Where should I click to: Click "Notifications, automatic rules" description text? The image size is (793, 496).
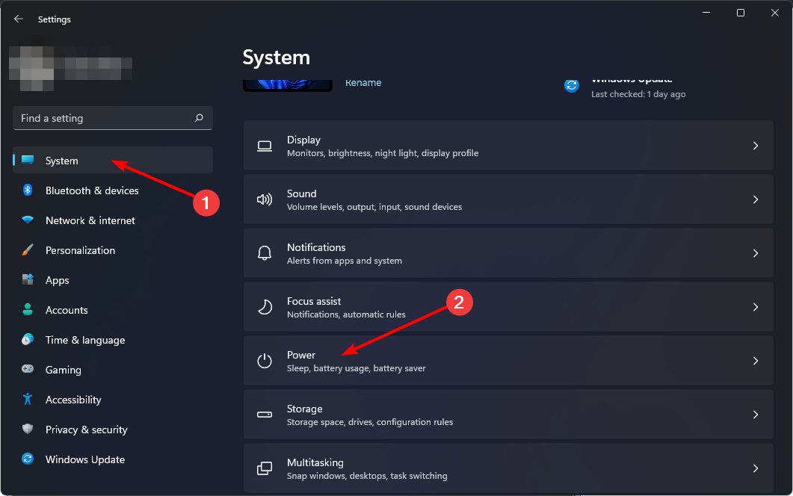pos(346,314)
